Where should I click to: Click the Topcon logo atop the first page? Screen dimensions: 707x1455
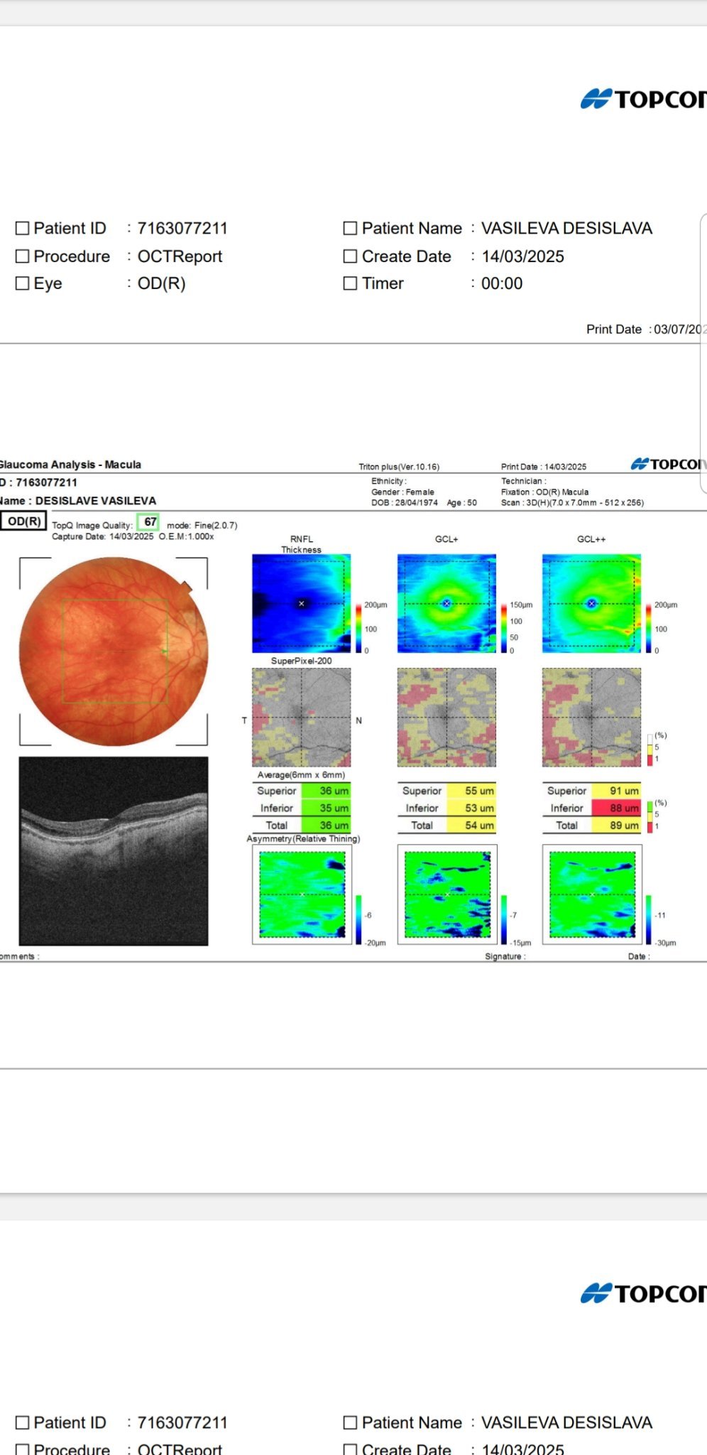coord(644,99)
